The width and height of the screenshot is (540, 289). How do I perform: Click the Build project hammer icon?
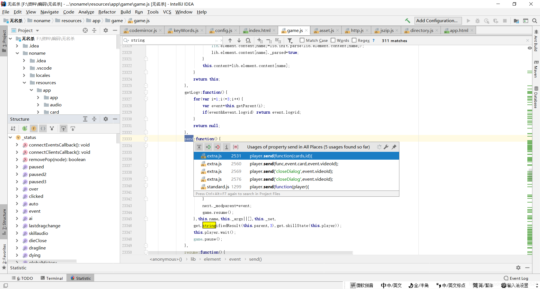point(408,21)
